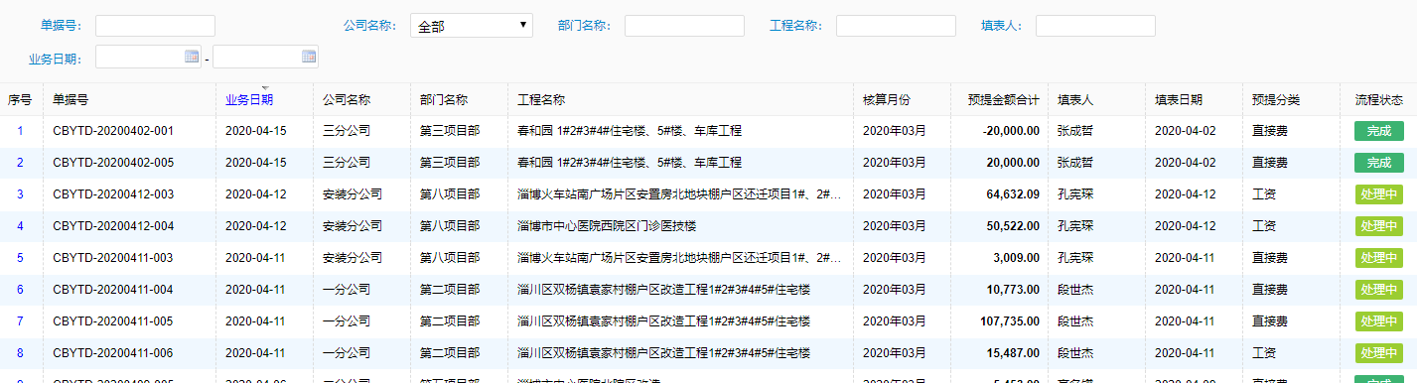Click the 业务日期 start date field
Viewport: 1417px width, 383px height.
(x=148, y=57)
